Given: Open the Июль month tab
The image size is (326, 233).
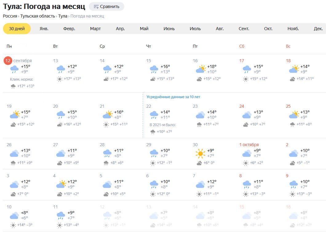Looking at the screenshot, I should (x=195, y=29).
